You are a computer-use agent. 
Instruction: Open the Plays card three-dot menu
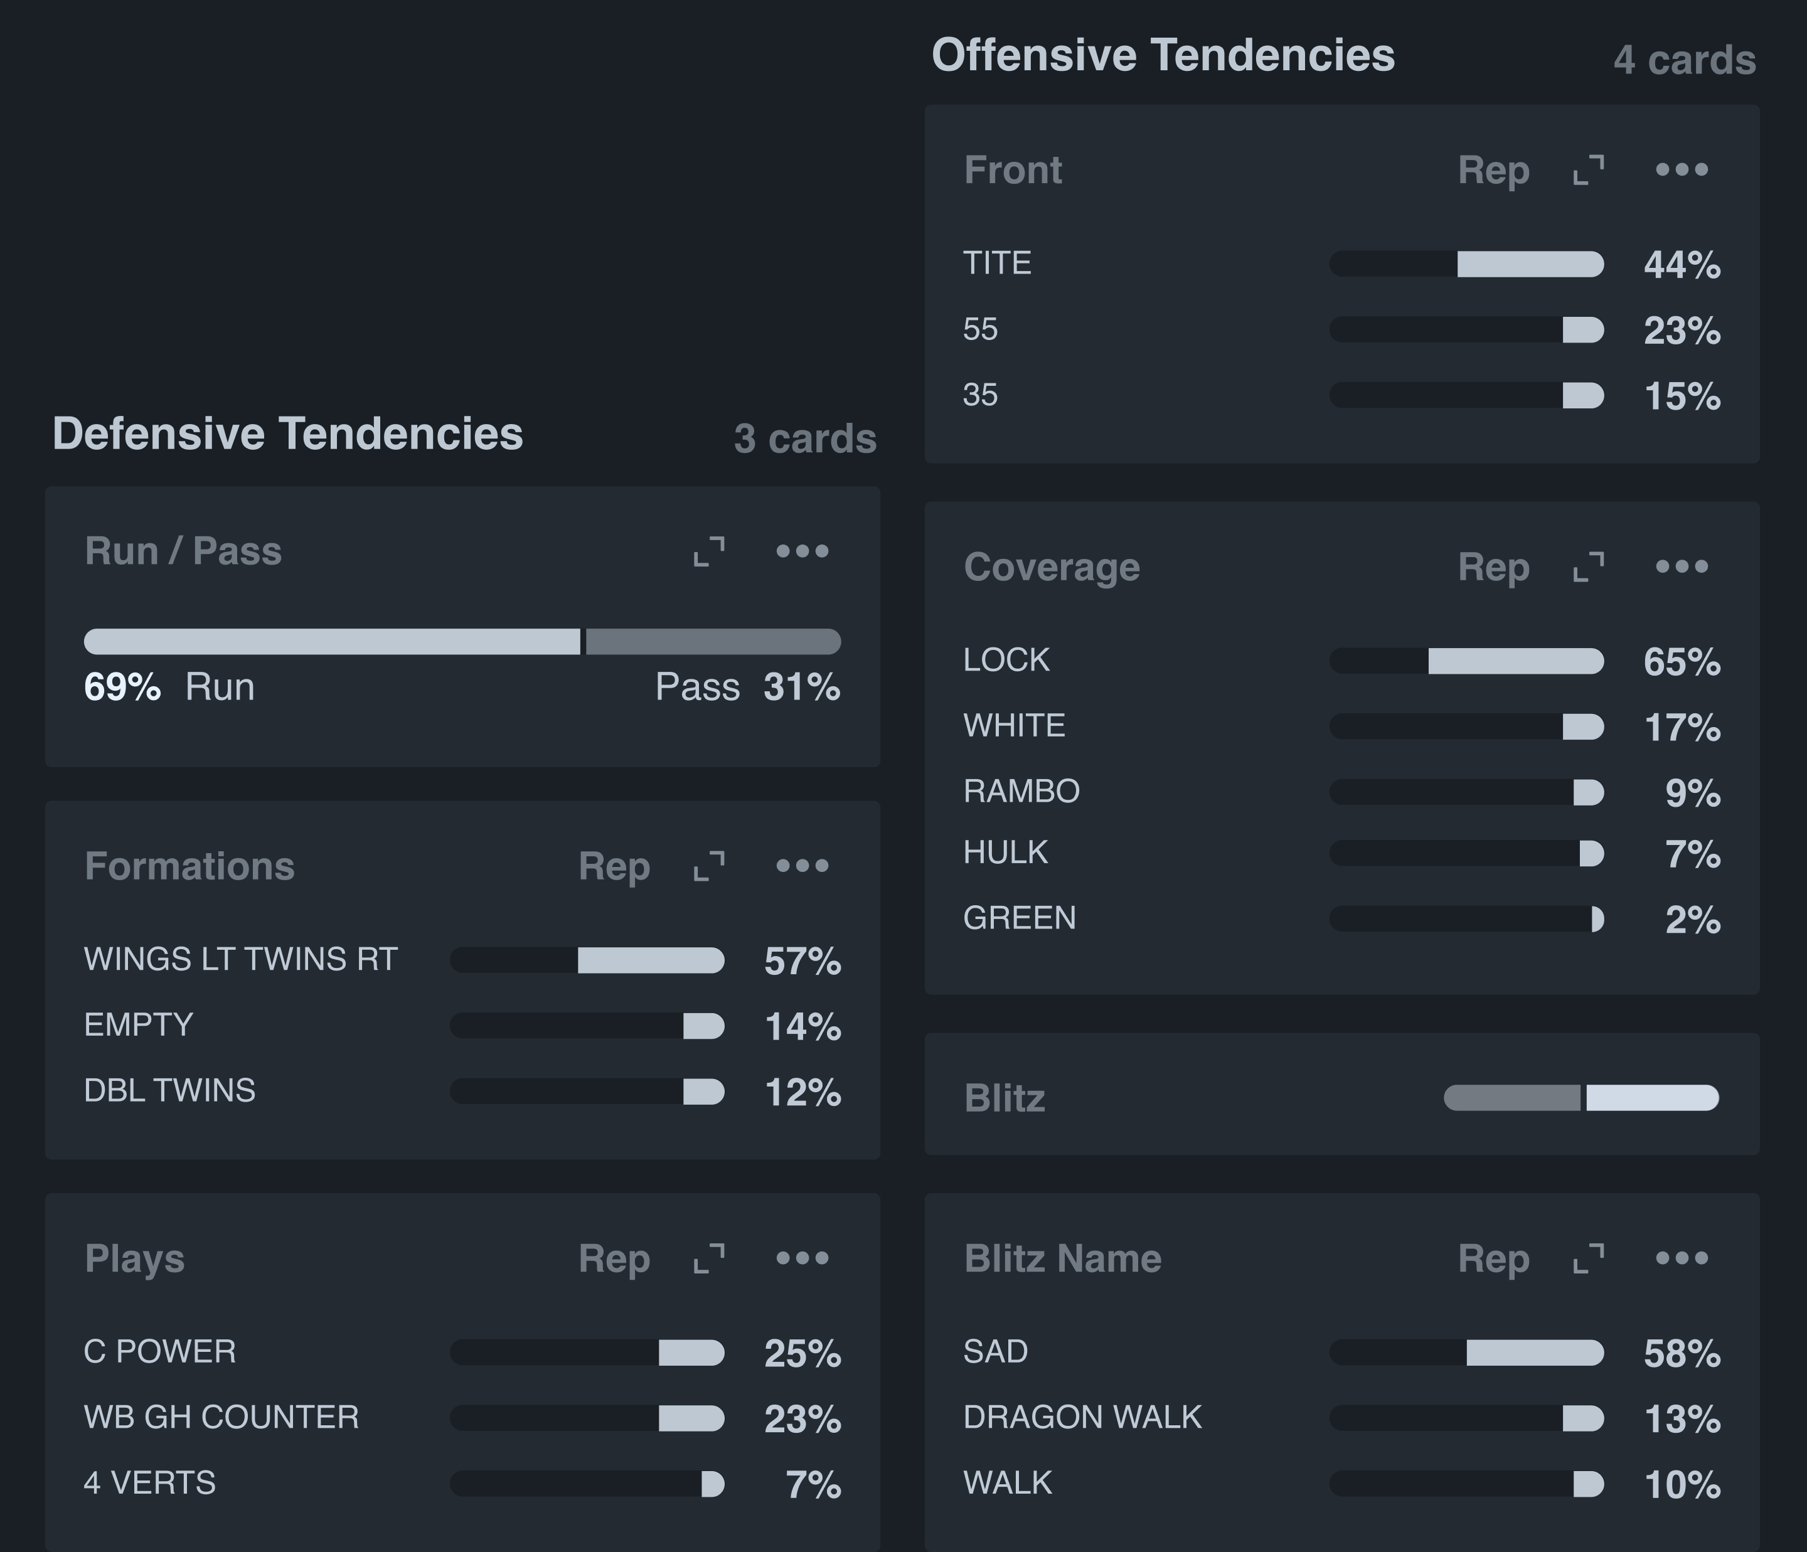point(802,1258)
